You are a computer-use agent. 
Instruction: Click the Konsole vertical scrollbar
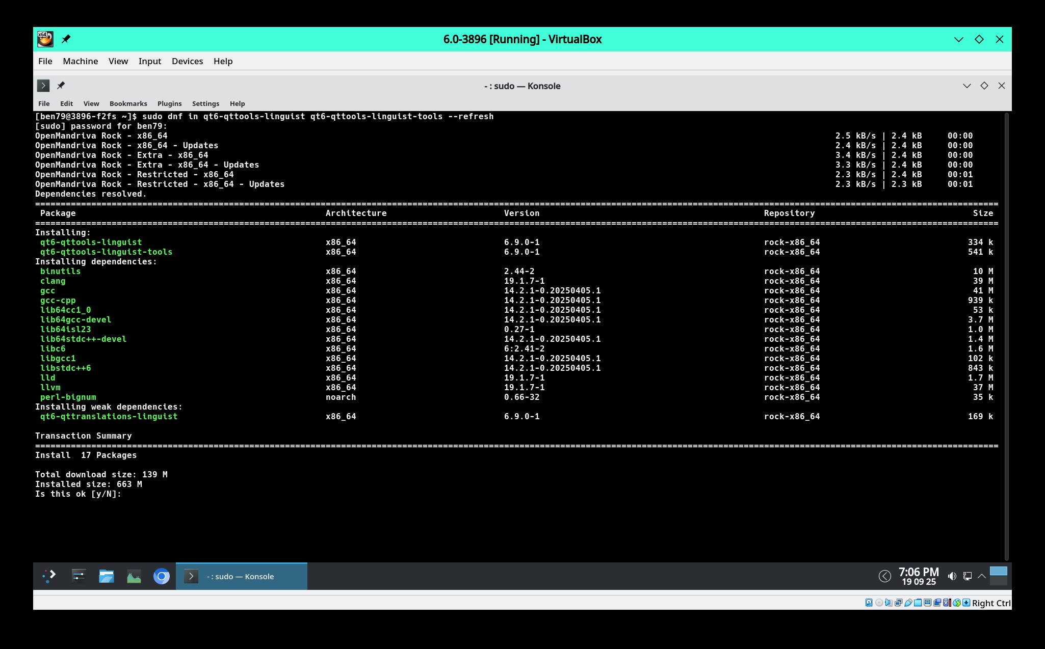[x=1006, y=336]
